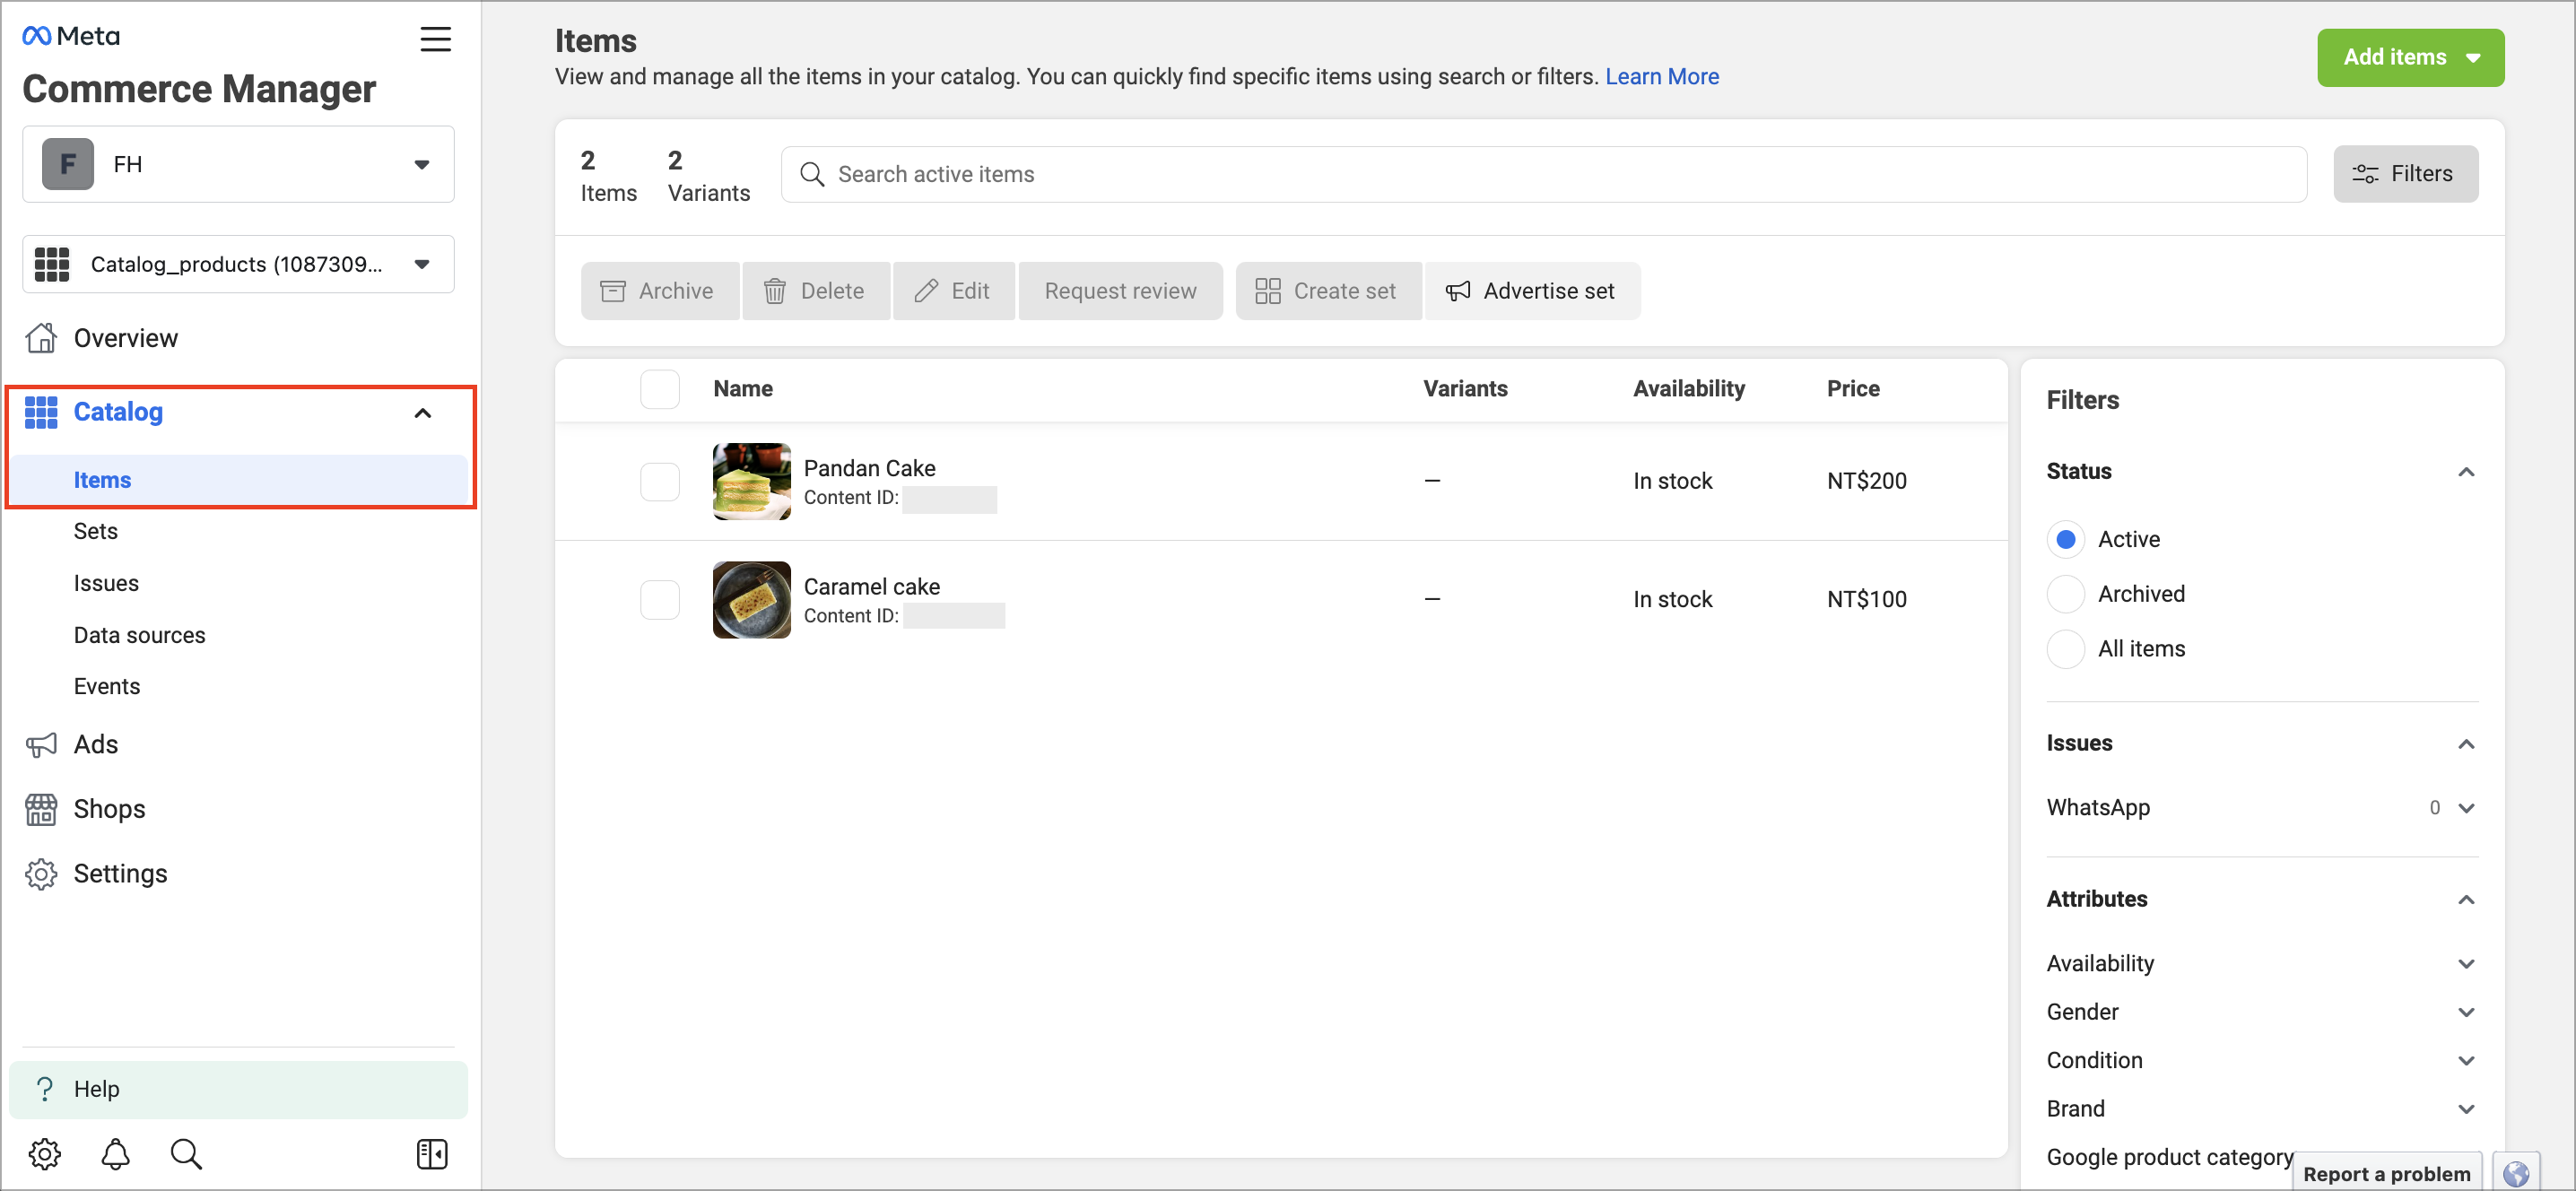2576x1191 pixels.
Task: Click the Catalog grid icon
Action: 41,412
